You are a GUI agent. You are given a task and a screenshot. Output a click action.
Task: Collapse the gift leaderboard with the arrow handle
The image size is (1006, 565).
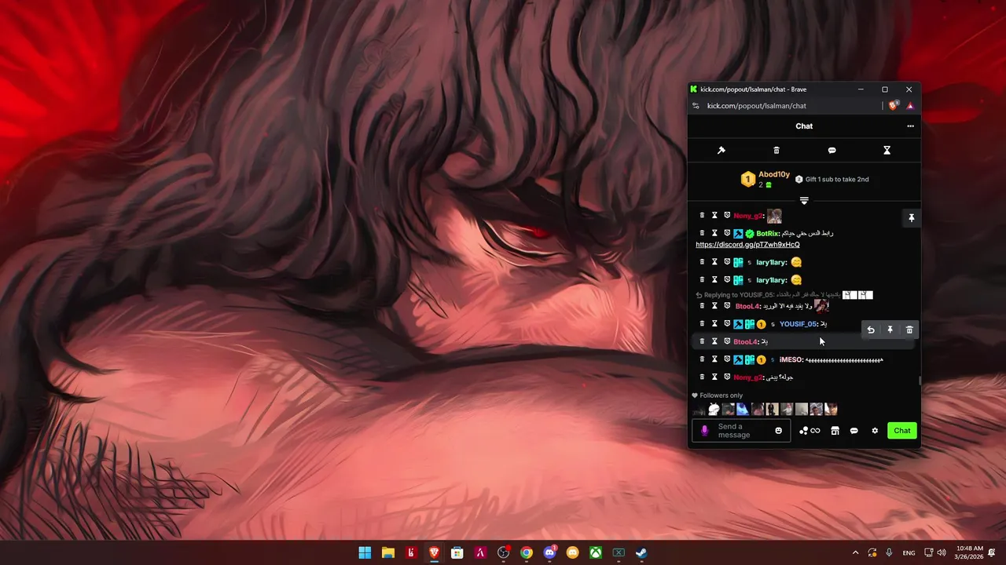[804, 201]
